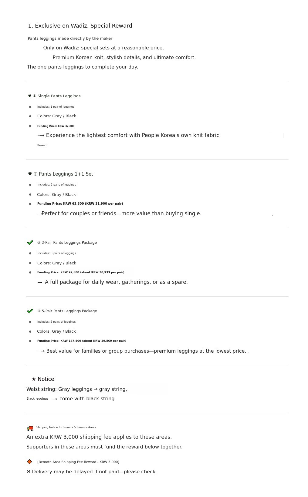Click the "Funding Price: KRW 92,800" line
Screen dimensions: 308x497
tap(81, 272)
